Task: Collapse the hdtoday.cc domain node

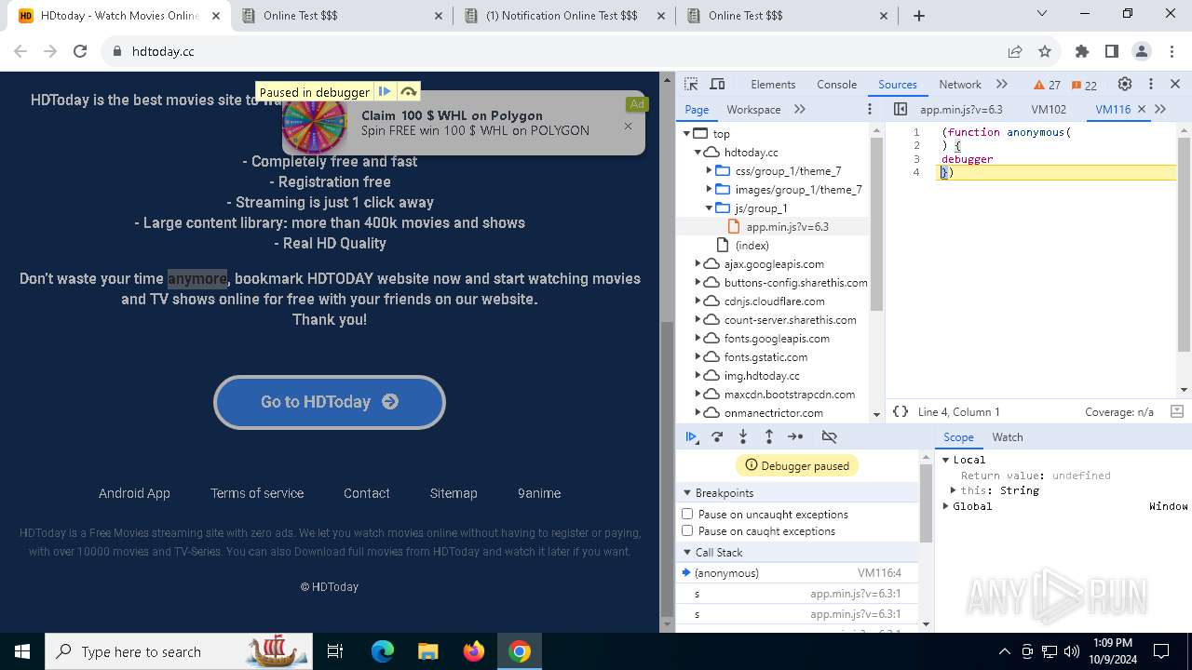Action: (698, 152)
